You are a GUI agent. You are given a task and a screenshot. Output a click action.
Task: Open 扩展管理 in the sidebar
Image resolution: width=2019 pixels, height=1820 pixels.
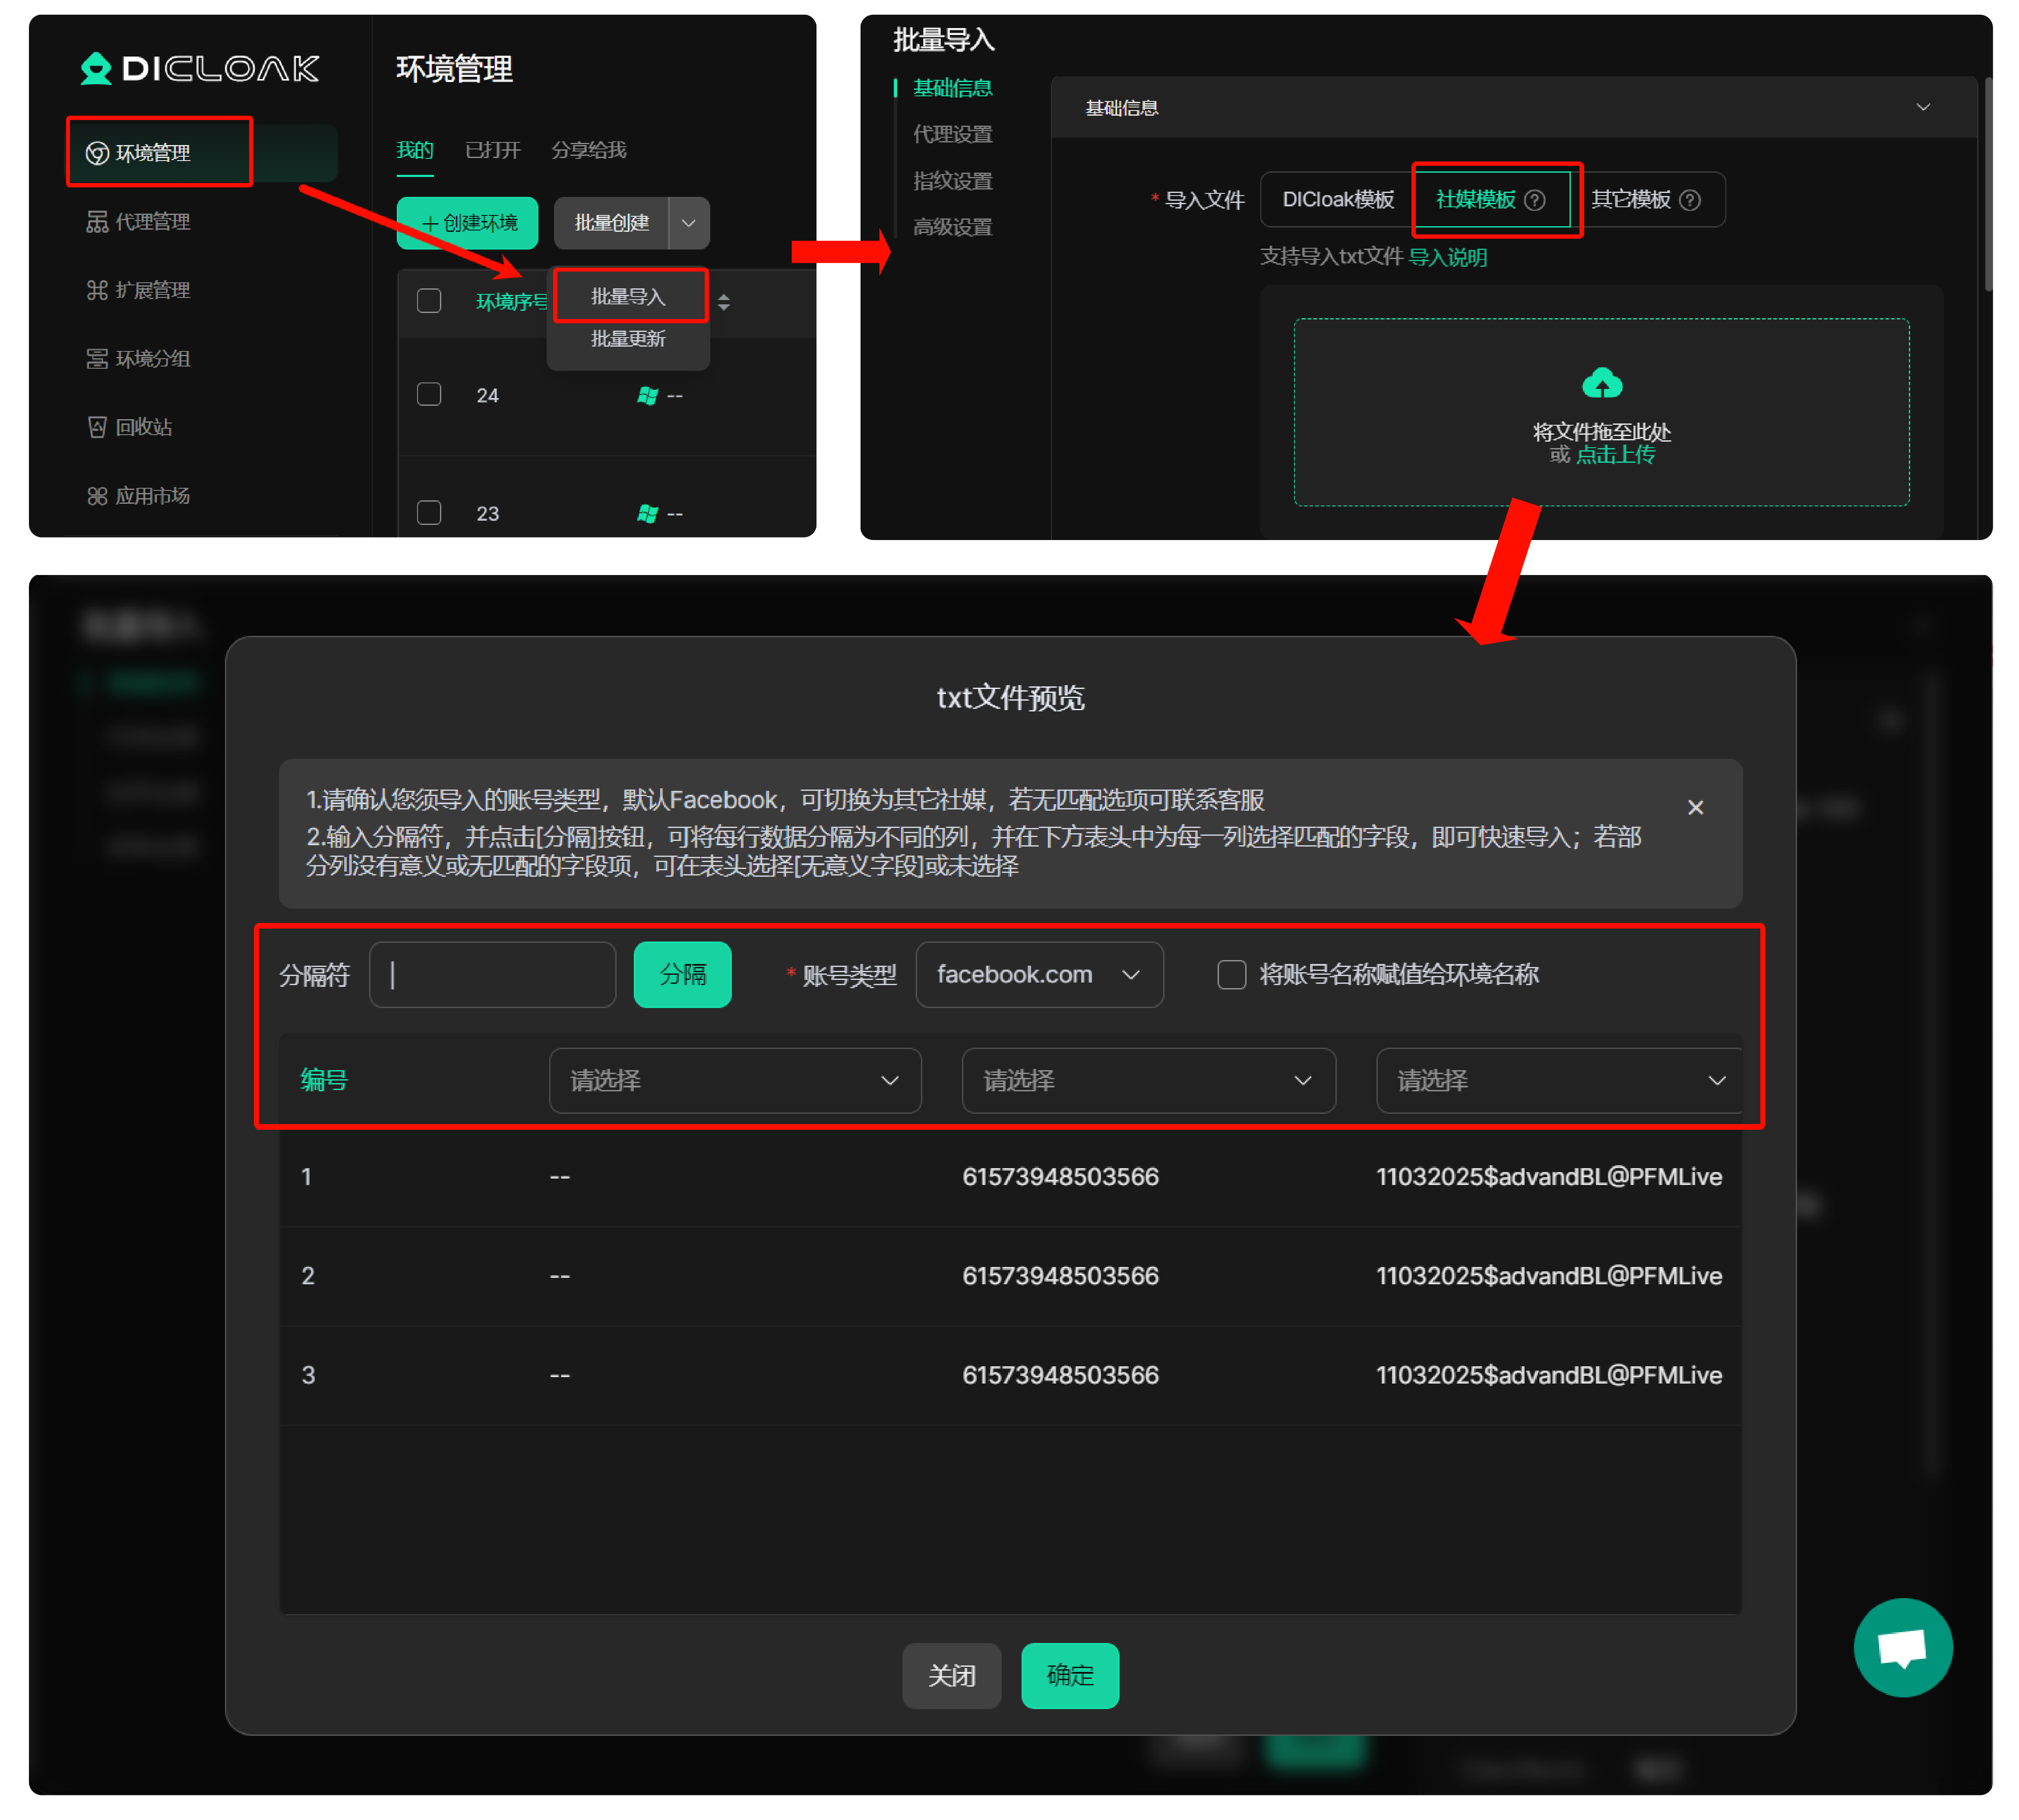[x=139, y=290]
